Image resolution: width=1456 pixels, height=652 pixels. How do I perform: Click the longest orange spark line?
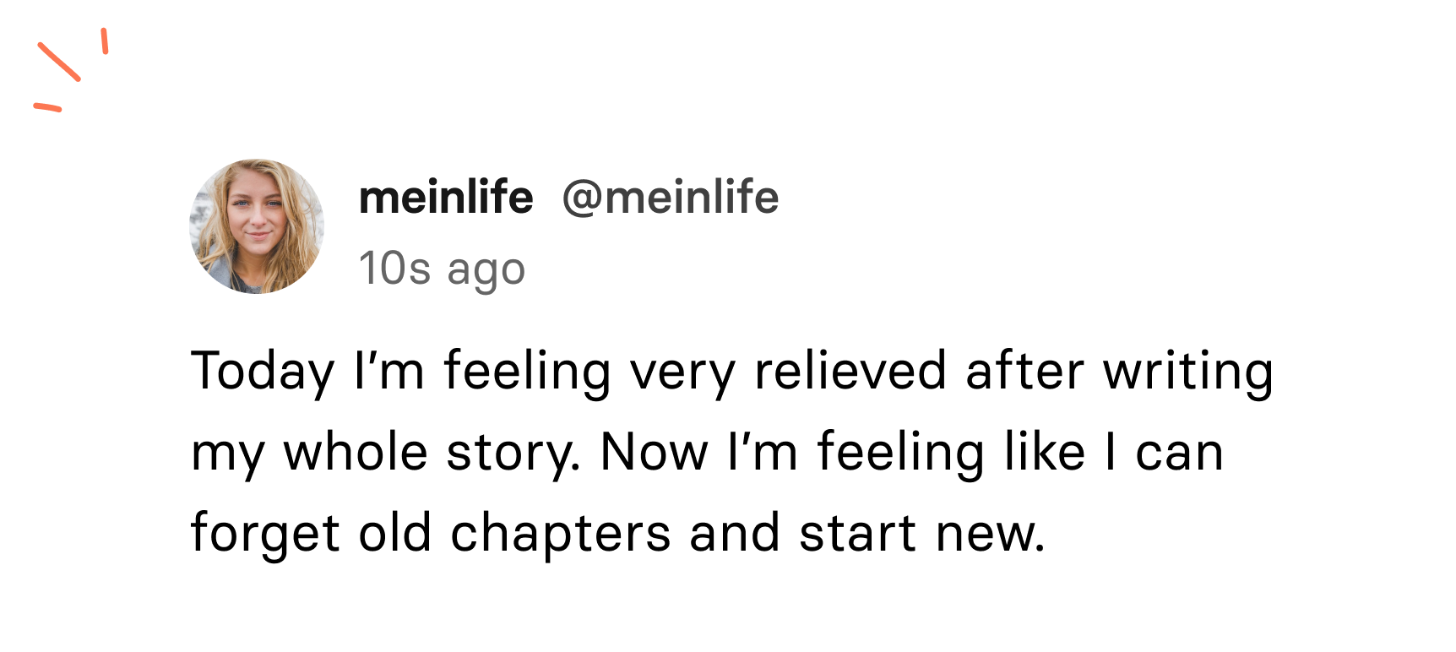pos(59,62)
